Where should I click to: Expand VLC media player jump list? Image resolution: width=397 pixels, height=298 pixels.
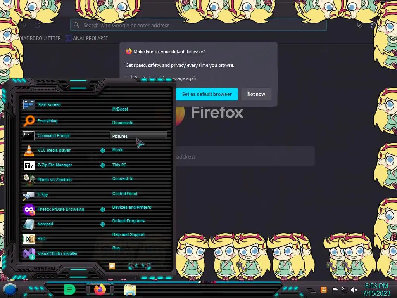click(x=102, y=151)
